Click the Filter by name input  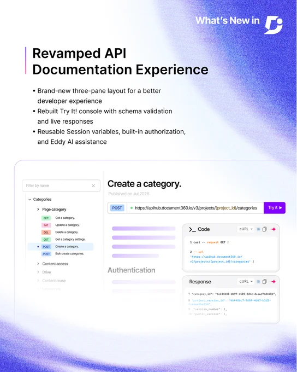[x=61, y=185]
